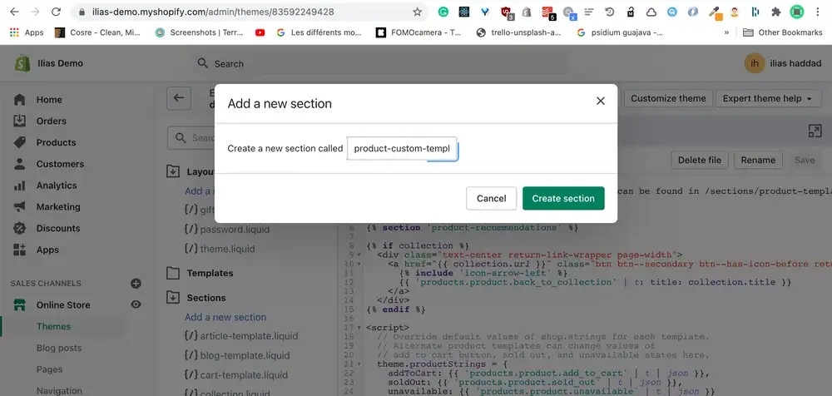
Task: Click the Add a new section link
Action: click(225, 317)
